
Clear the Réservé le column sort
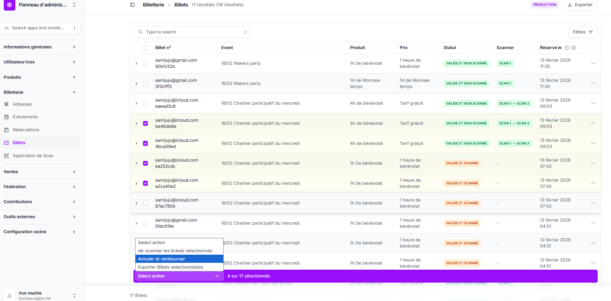[x=574, y=48]
